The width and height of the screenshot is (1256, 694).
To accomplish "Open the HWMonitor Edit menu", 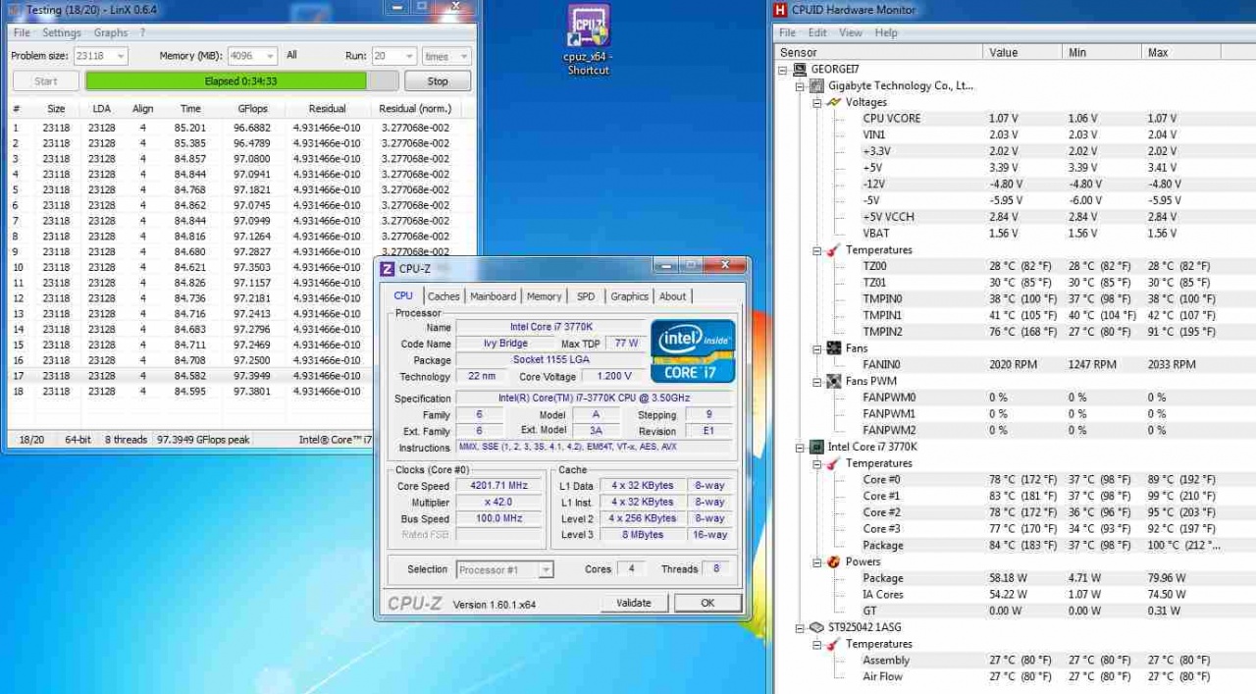I will [816, 32].
